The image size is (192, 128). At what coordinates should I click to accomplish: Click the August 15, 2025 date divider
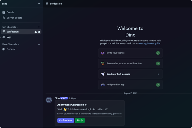coord(131,93)
